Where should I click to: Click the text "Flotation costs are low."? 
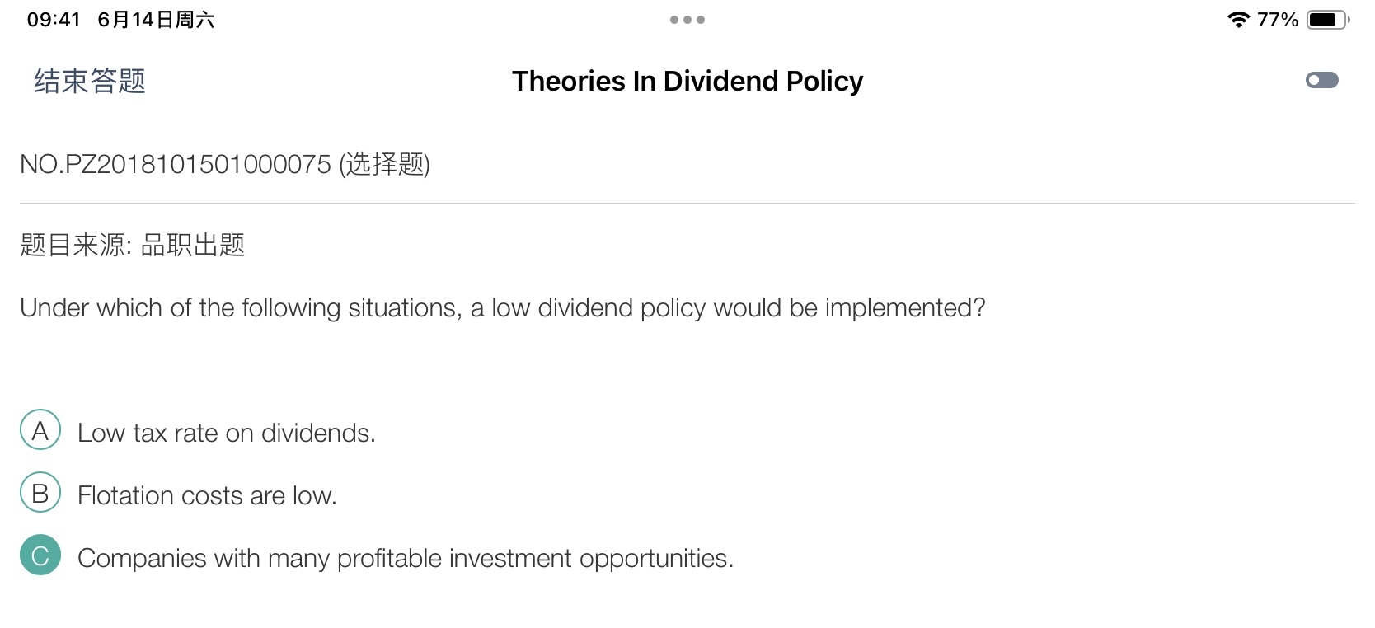tap(207, 495)
